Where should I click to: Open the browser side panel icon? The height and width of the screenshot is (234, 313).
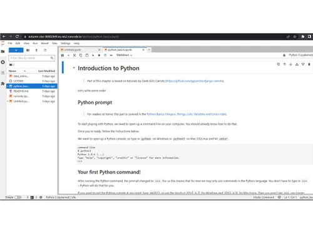tap(309, 37)
